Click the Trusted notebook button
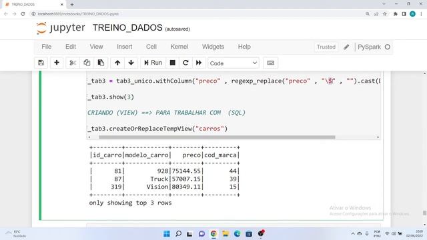427x240 pixels. coord(326,47)
